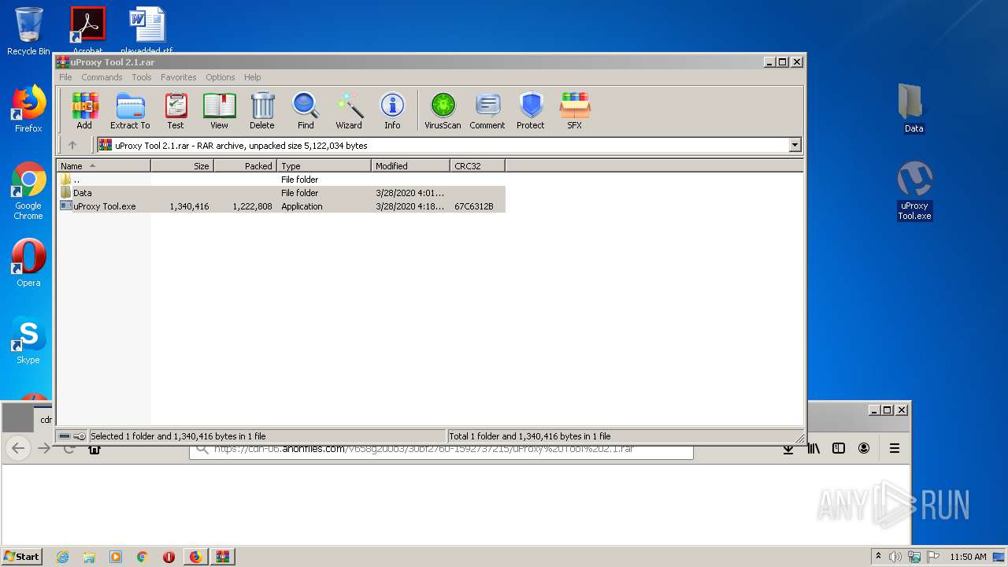Image resolution: width=1008 pixels, height=567 pixels.
Task: Click the Delete trash icon
Action: pyautogui.click(x=262, y=110)
